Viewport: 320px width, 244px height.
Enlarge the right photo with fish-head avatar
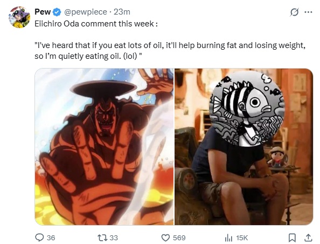244,147
